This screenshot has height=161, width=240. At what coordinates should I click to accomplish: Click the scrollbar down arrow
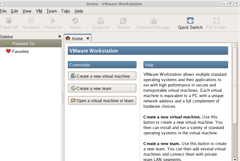tap(235, 159)
